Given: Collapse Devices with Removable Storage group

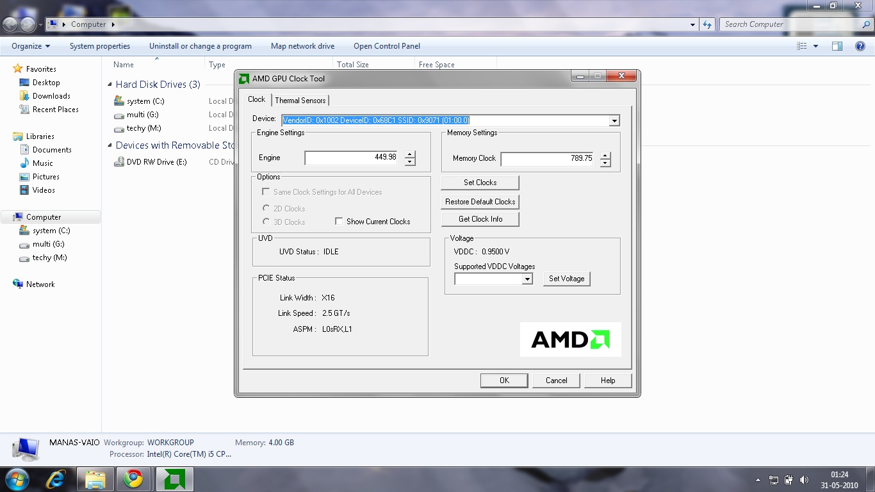Looking at the screenshot, I should [110, 145].
